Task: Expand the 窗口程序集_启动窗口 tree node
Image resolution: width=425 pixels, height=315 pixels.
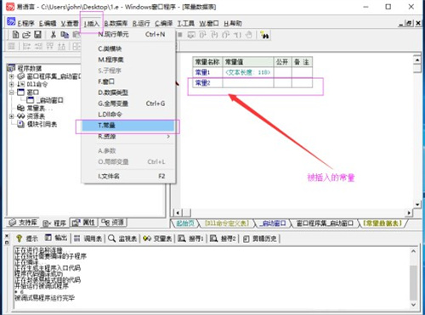Action: [x=11, y=76]
